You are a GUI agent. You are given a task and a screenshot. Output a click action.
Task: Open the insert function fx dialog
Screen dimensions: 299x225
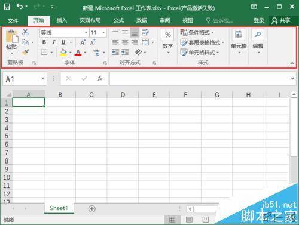[99, 79]
